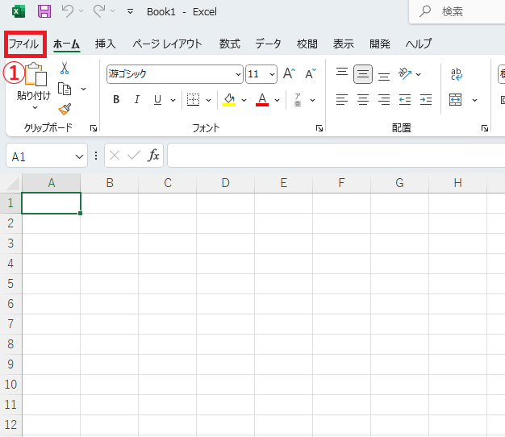The height and width of the screenshot is (437, 505).
Task: Open the 游ゴシック font name dropdown
Action: point(238,74)
